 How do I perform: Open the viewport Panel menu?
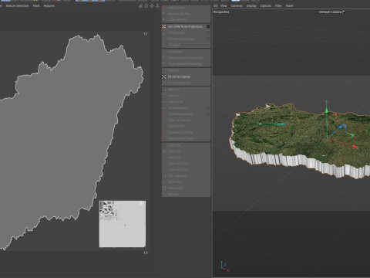point(289,5)
